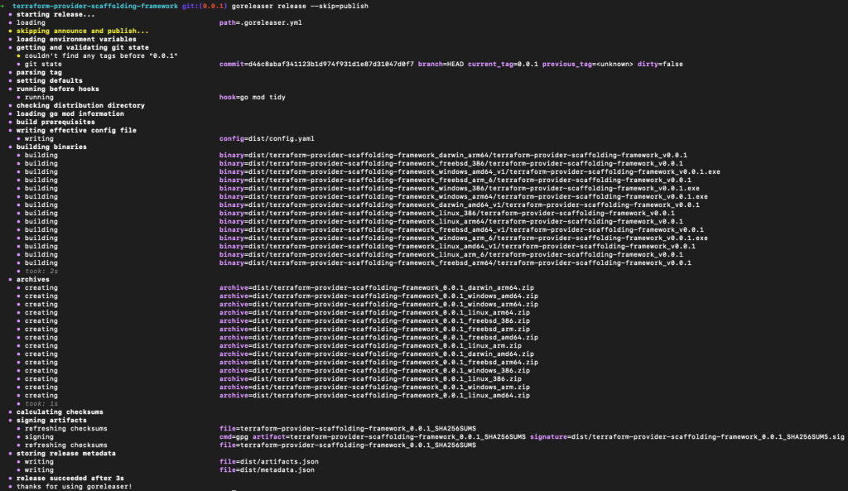Click the yellow 'skipping announce and publish...' line
Image resolution: width=848 pixels, height=491 pixels.
pyautogui.click(x=83, y=31)
